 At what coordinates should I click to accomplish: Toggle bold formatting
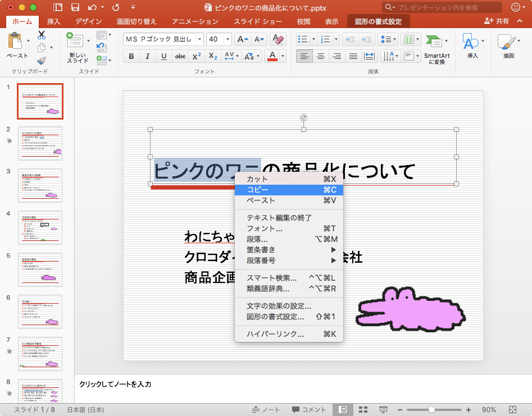point(131,56)
